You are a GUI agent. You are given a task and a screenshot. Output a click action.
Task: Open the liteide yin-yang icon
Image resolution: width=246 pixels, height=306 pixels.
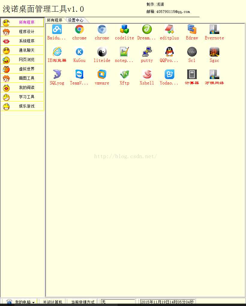102,52
